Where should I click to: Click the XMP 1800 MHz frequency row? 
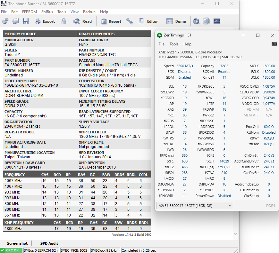(x=77, y=228)
